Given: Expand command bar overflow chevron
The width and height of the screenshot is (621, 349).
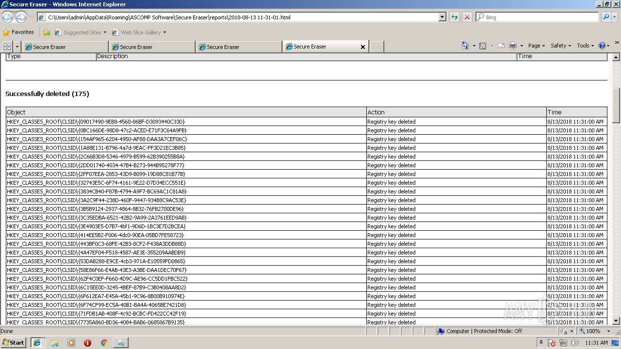Looking at the screenshot, I should coord(617,44).
